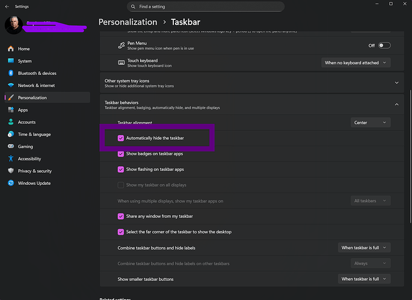Viewport: 412px width, 300px height.
Task: Expand Other system tray icons section
Action: click(396, 83)
